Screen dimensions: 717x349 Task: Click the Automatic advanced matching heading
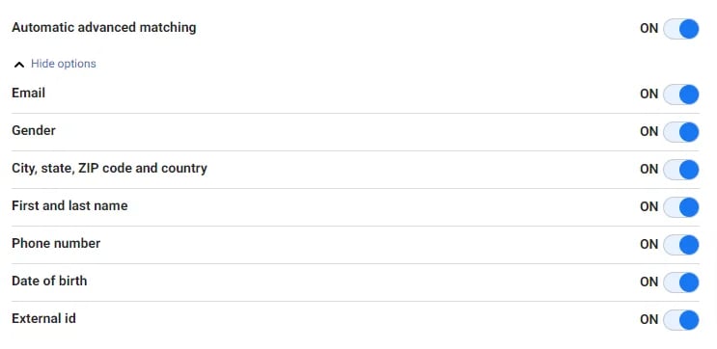(104, 27)
